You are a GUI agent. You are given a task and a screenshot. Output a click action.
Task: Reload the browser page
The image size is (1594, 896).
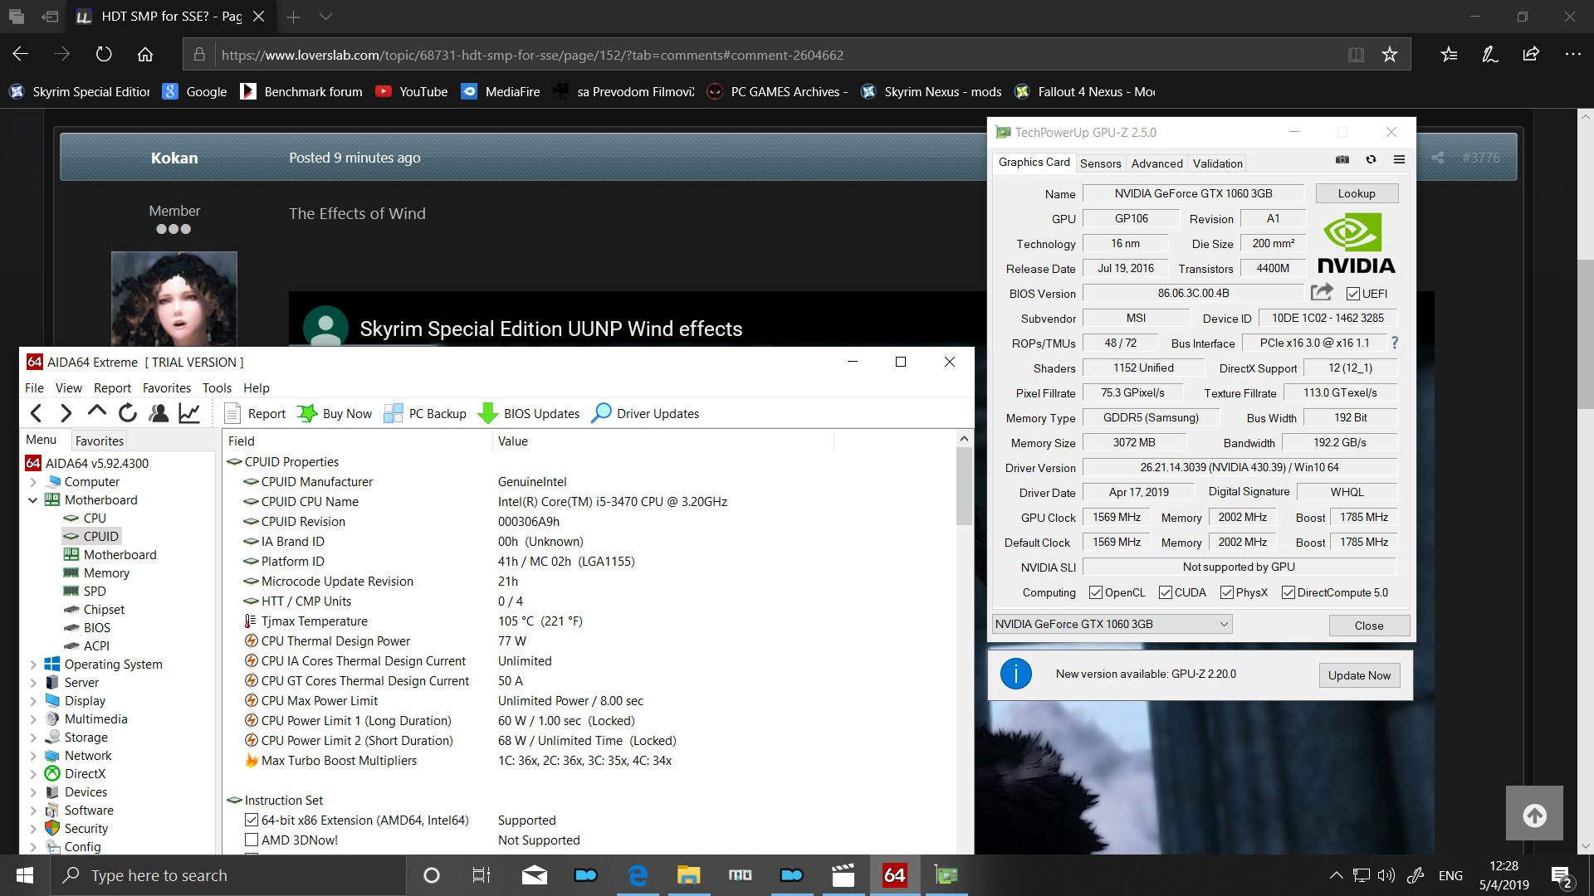[x=103, y=55]
